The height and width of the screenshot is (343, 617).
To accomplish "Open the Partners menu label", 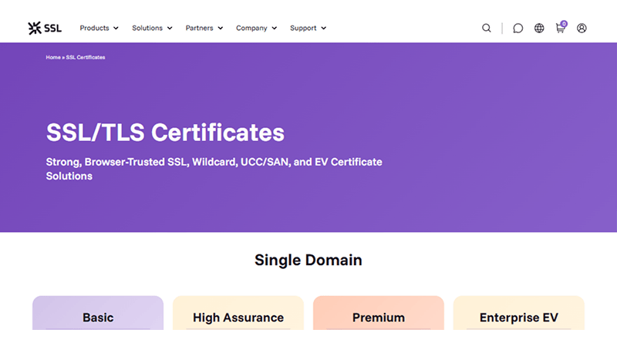I will pos(200,28).
